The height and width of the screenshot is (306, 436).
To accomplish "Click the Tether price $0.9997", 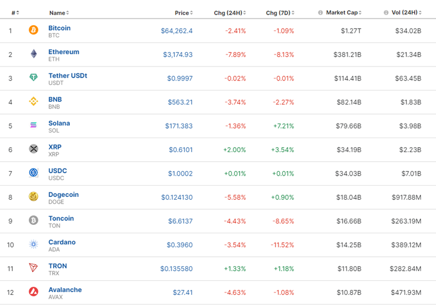I will pos(180,78).
